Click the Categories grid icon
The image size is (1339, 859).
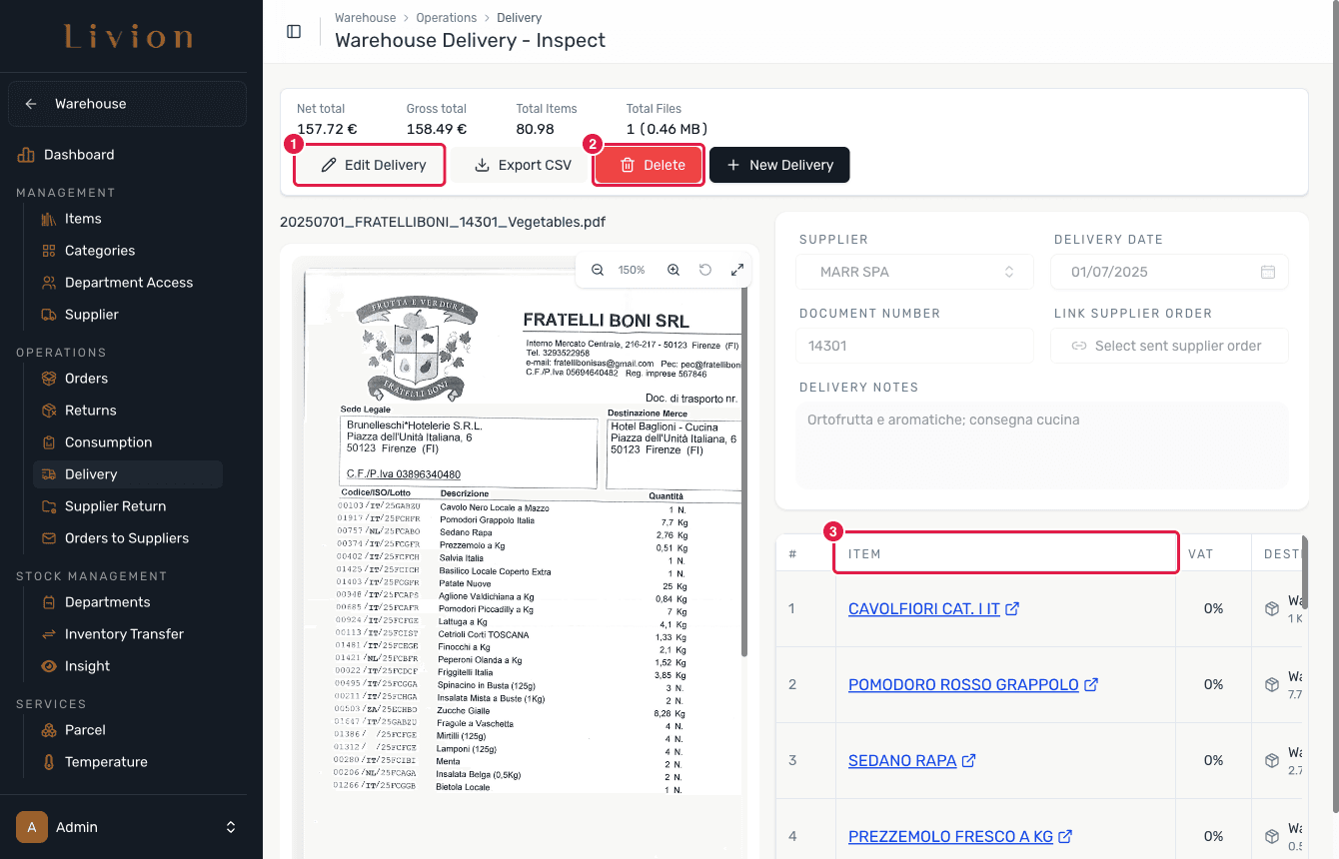coord(48,251)
